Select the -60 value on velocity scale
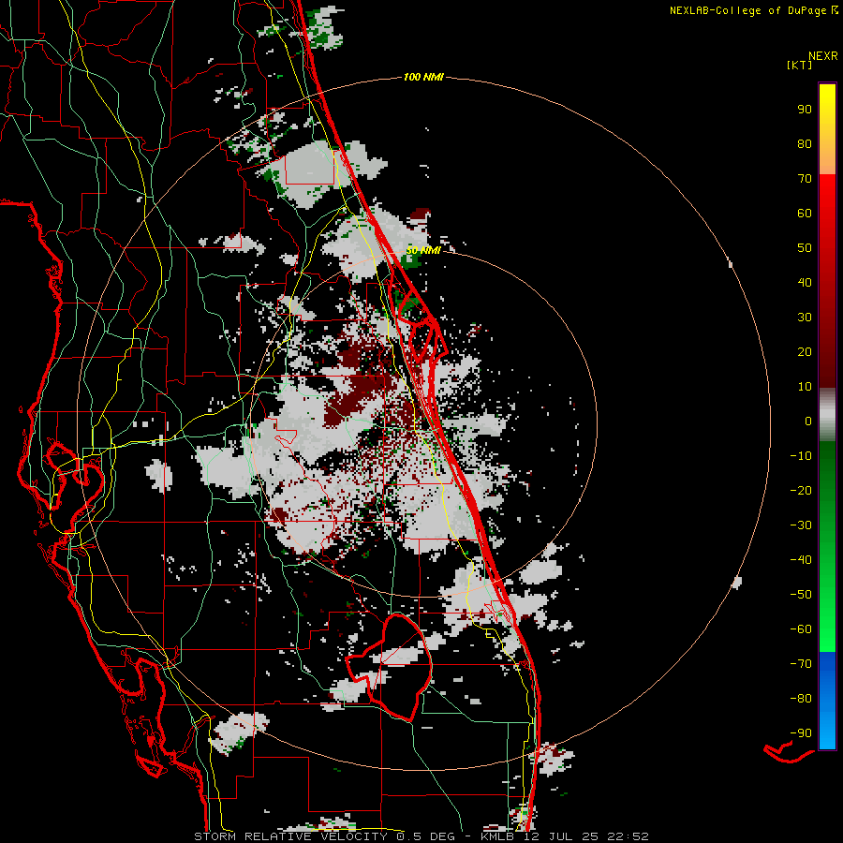Viewport: 843px width, 843px height. click(801, 629)
